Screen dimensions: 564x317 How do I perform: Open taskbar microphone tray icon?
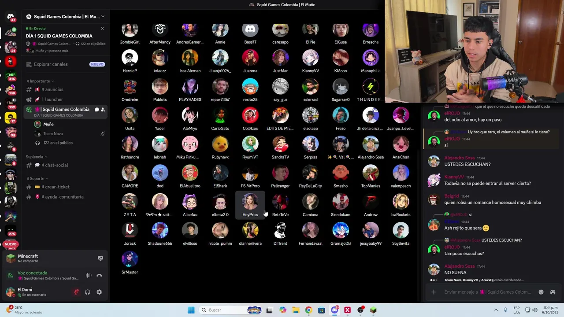point(505,310)
